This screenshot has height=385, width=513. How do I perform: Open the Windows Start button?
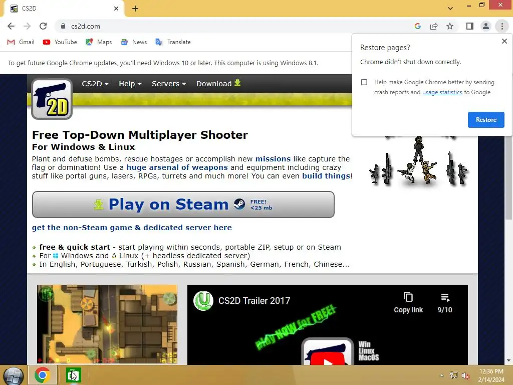tap(13, 375)
